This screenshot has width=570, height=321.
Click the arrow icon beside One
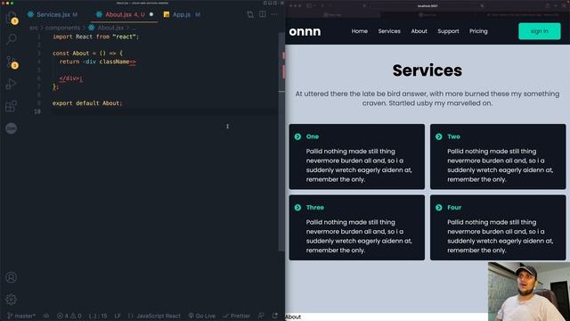297,136
